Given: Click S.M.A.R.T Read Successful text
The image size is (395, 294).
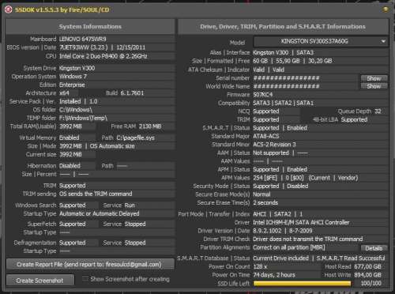Looking at the screenshot, I should (x=351, y=258).
